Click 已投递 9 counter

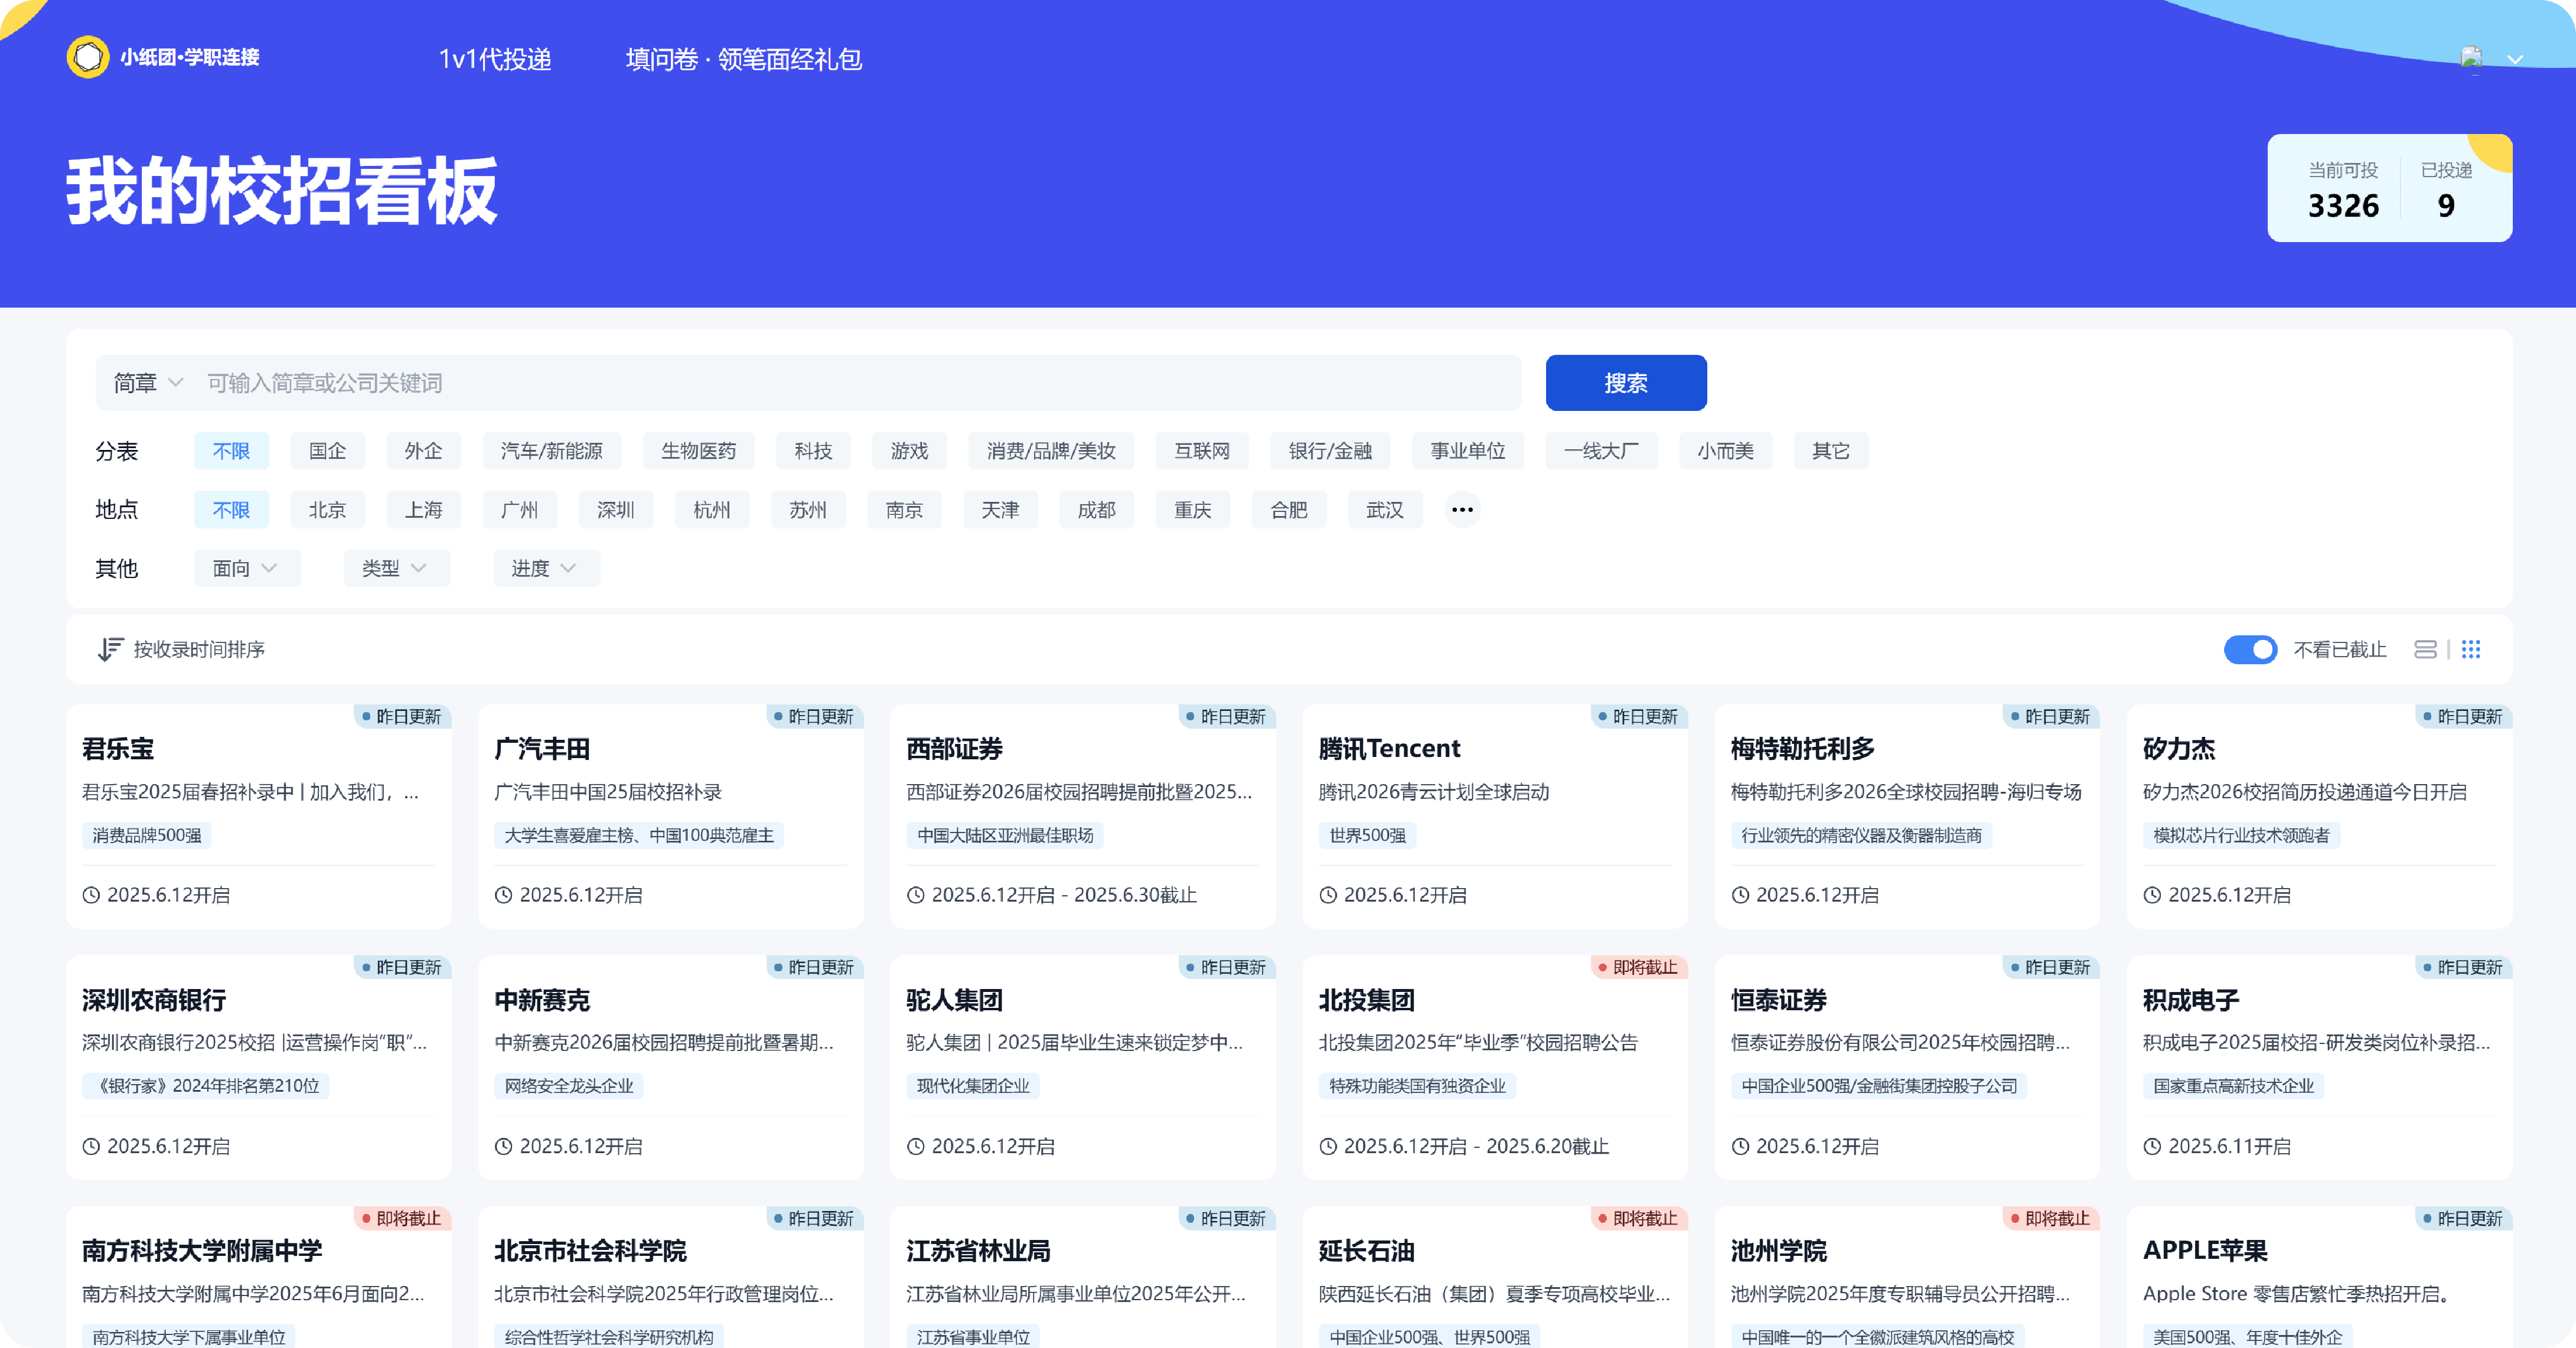pos(2446,190)
